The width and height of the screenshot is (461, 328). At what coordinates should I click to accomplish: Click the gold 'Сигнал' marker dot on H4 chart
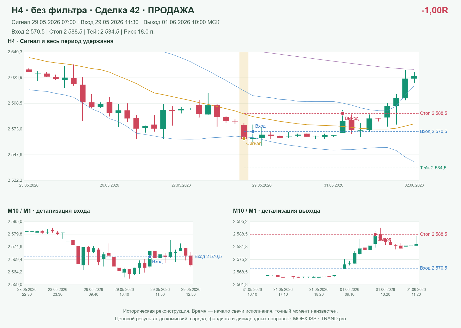pyautogui.click(x=244, y=139)
